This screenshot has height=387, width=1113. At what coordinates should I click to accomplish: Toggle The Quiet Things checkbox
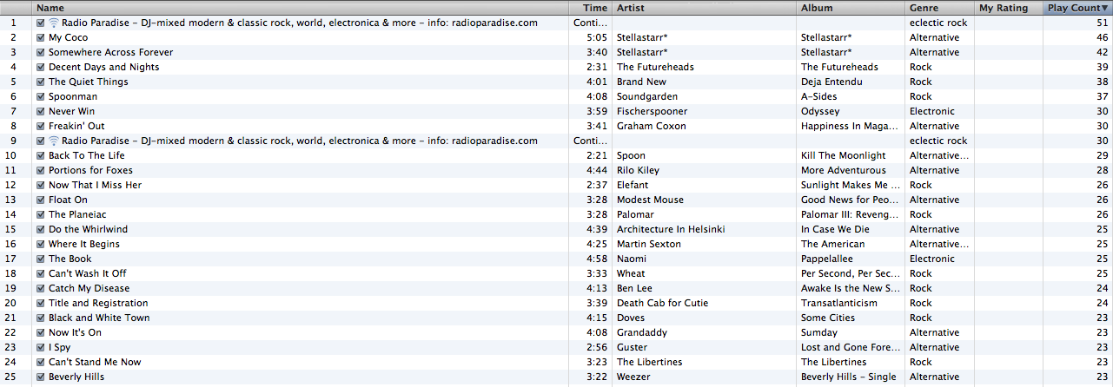pyautogui.click(x=41, y=82)
